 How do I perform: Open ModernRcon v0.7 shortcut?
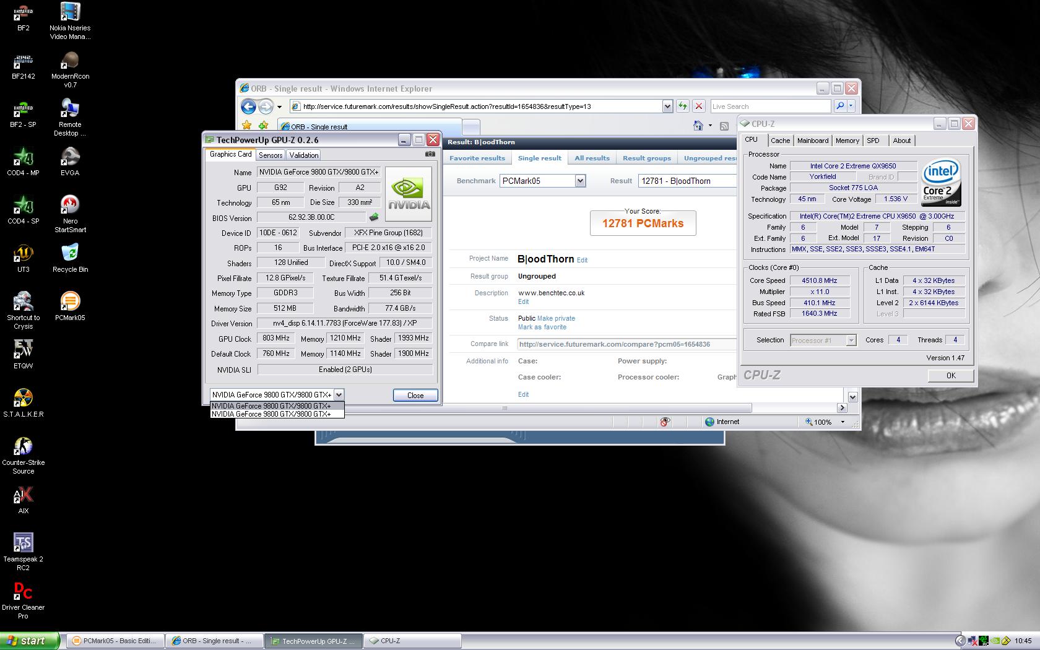coord(70,69)
